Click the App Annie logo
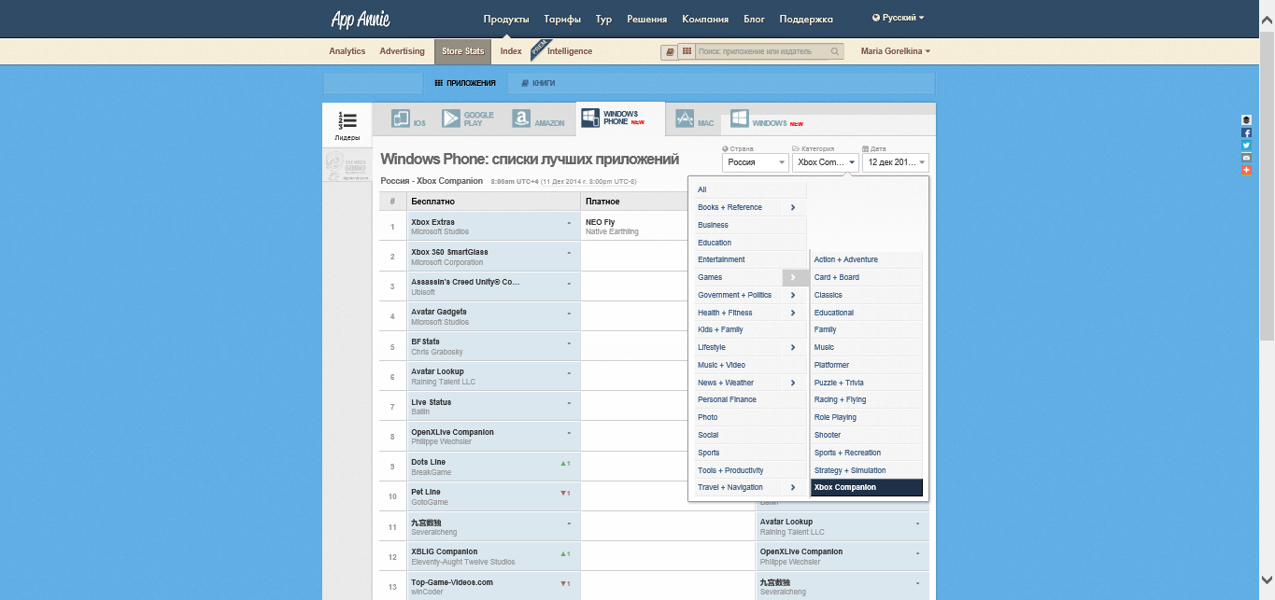This screenshot has width=1275, height=600. 361,19
